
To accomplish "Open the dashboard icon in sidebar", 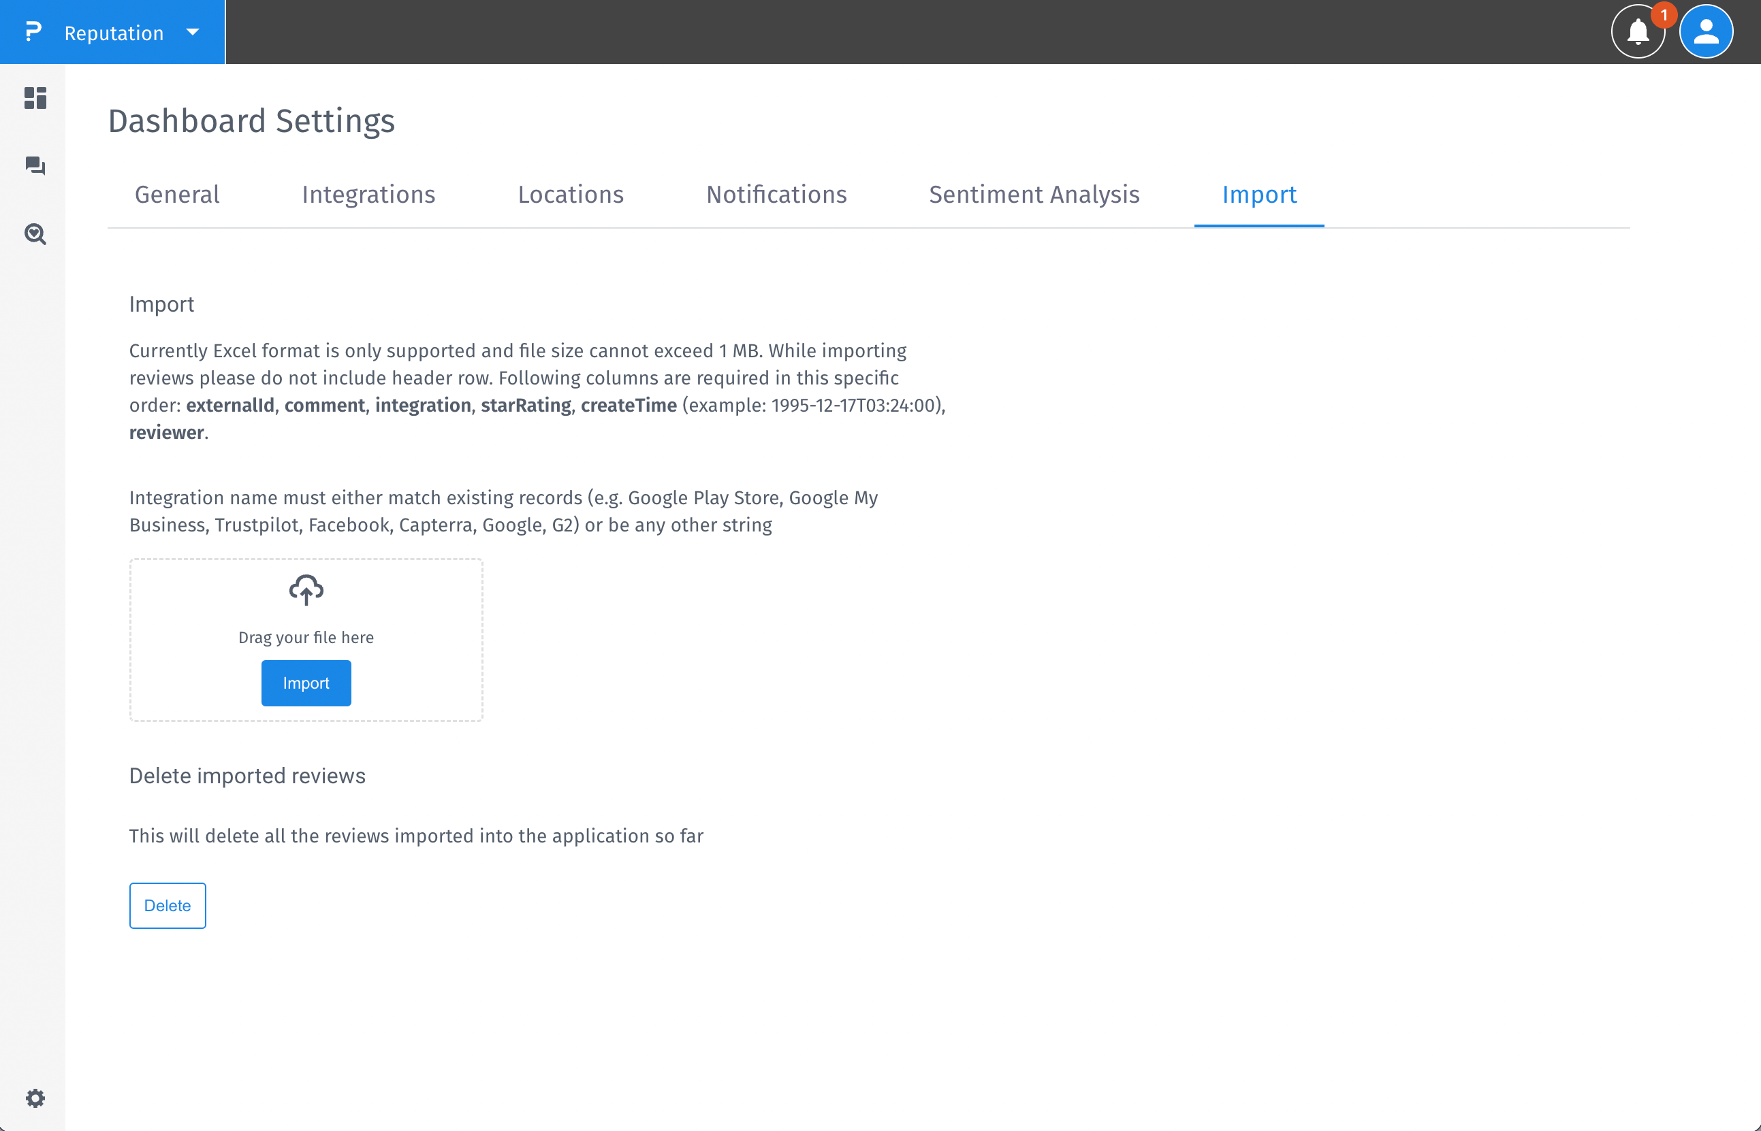I will 35,98.
